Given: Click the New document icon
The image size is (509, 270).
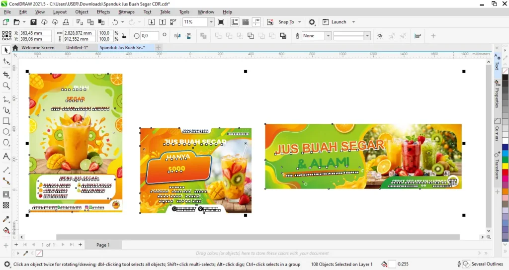Looking at the screenshot, I should [6, 22].
